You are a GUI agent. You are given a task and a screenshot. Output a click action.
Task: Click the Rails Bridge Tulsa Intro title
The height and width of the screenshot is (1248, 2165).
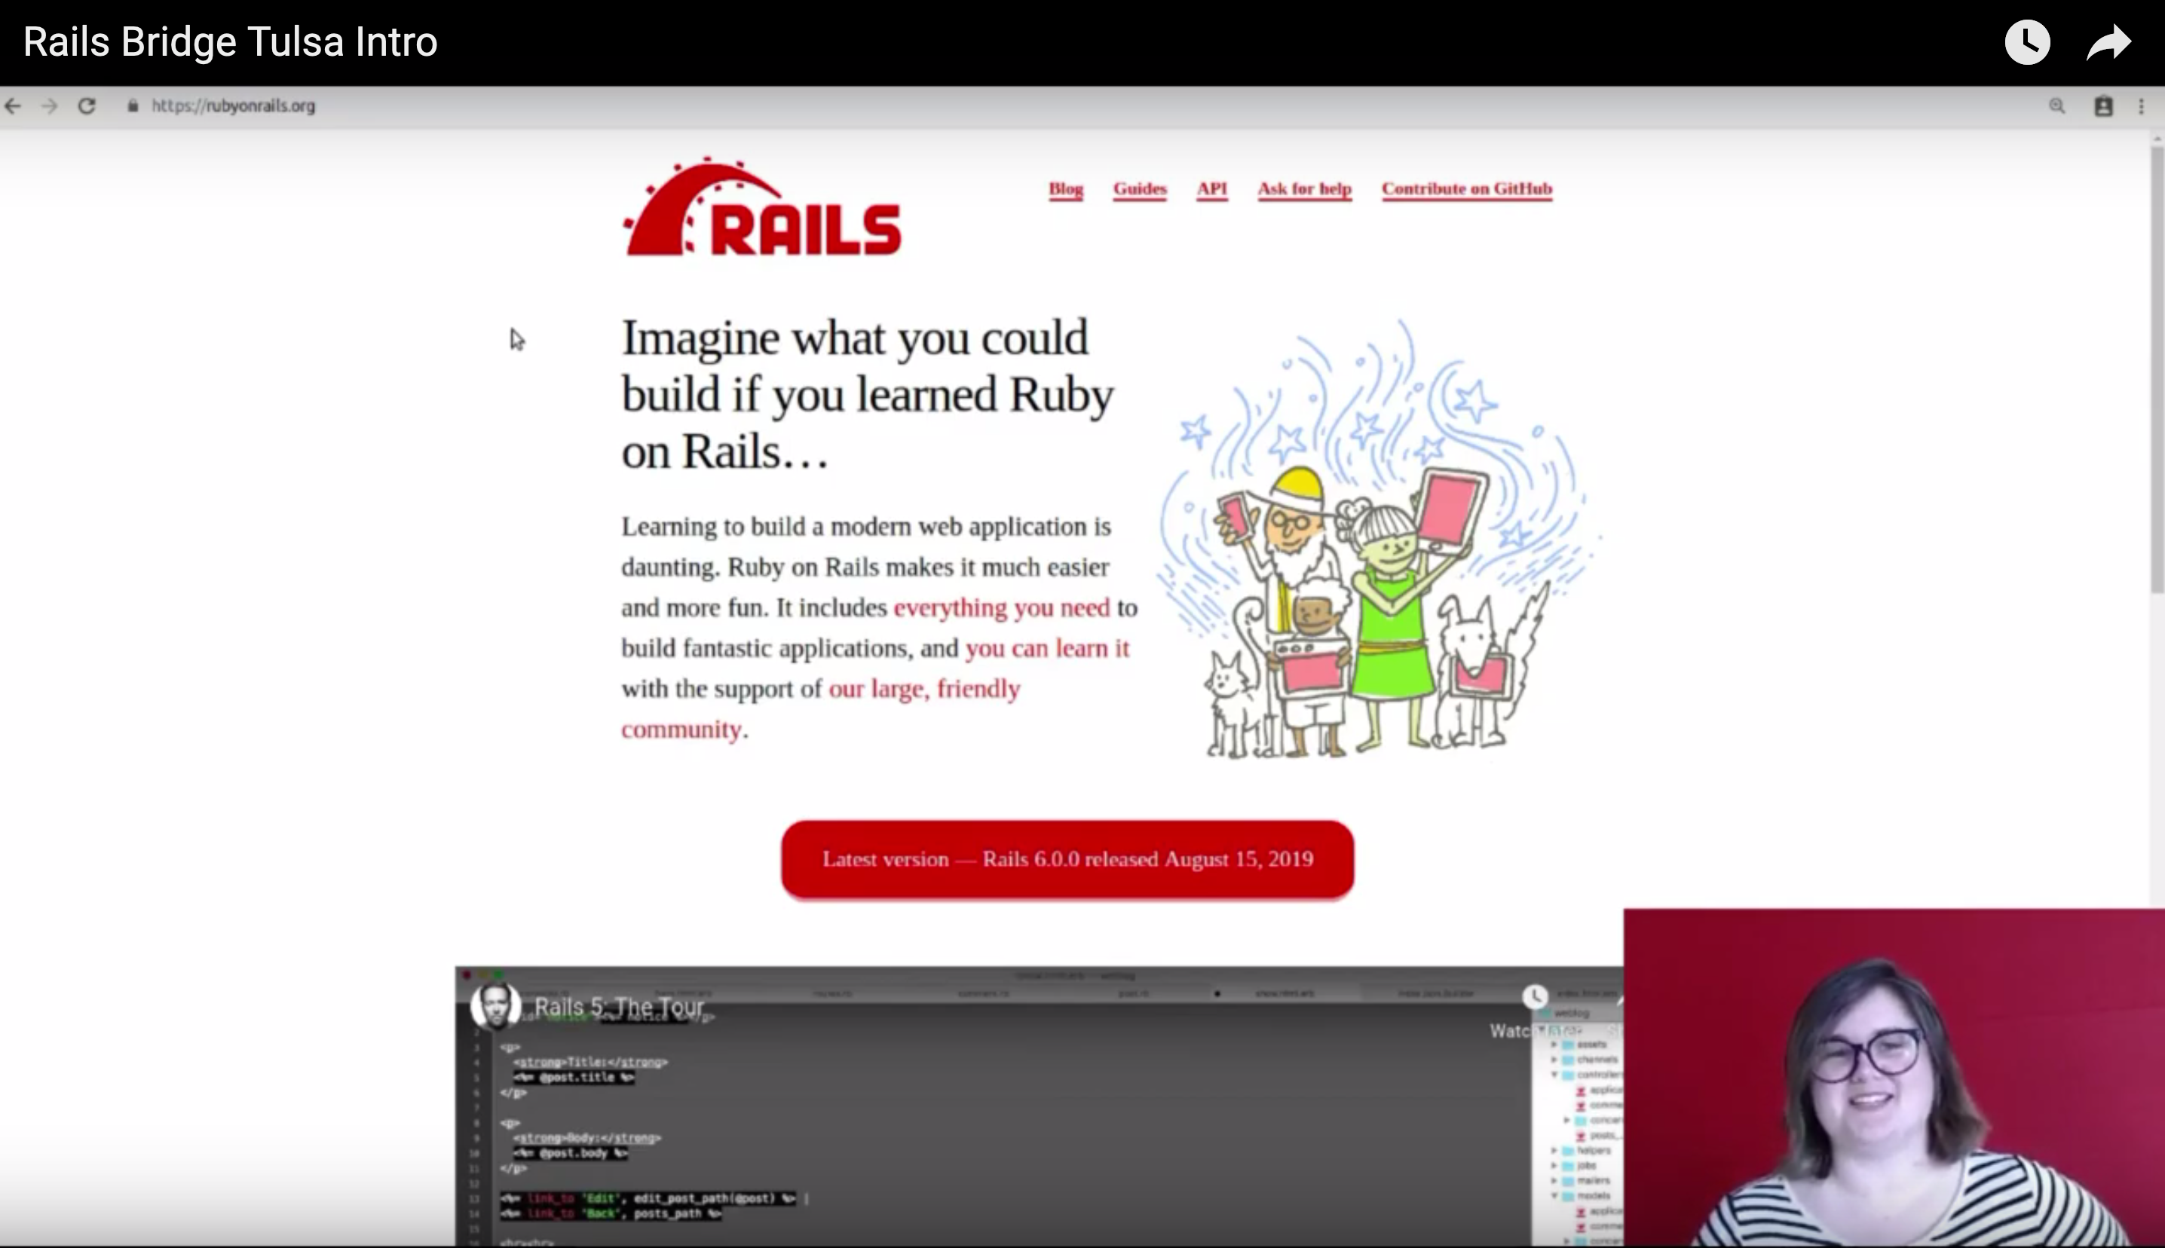tap(230, 42)
